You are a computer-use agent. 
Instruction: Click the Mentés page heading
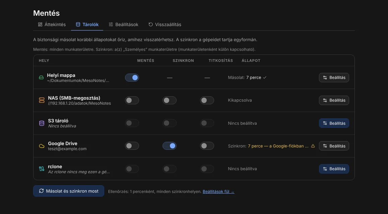[47, 13]
